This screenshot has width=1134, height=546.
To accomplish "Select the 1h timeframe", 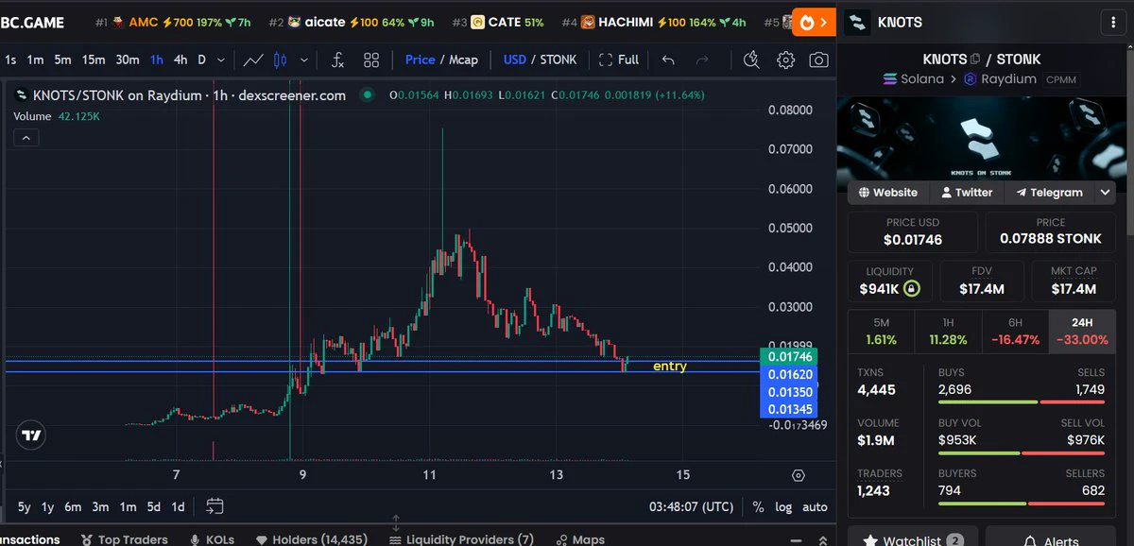I will click(157, 60).
